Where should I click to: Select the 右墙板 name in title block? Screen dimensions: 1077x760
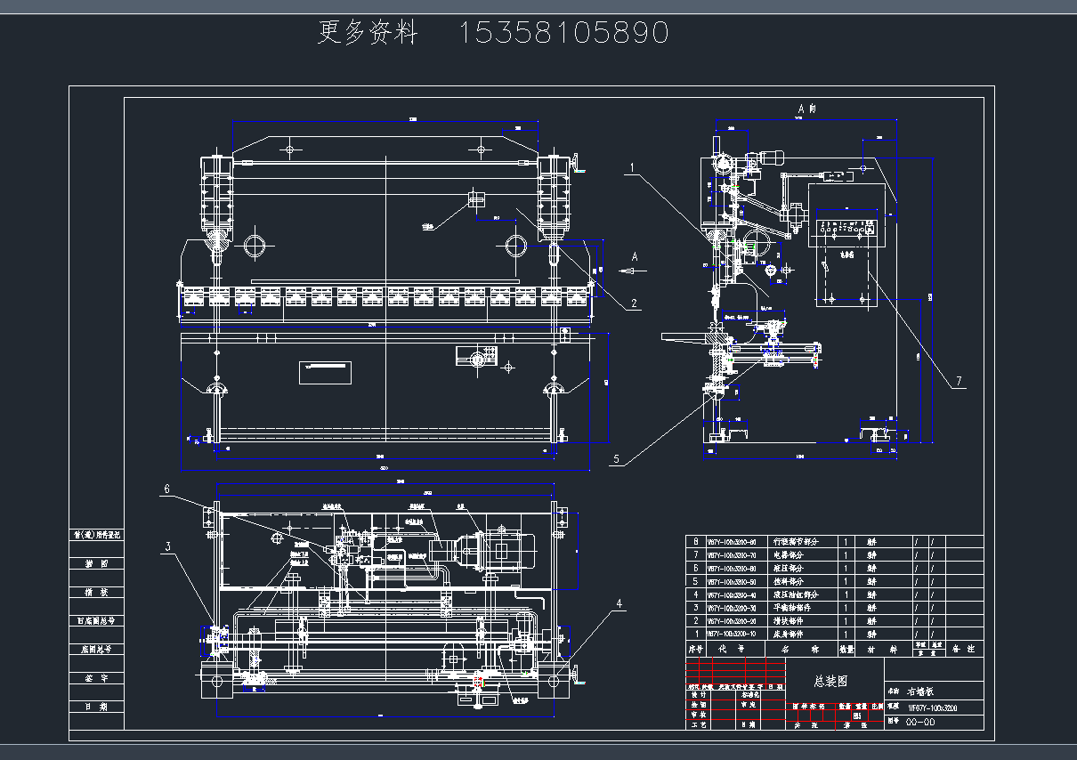point(921,691)
